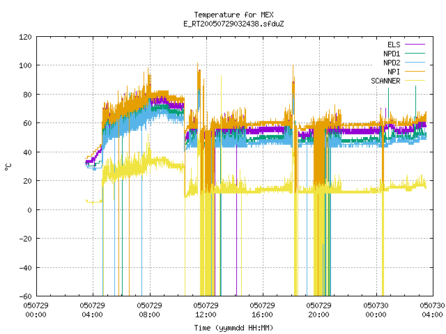This screenshot has width=446, height=334.
Task: Click the chart title 'Temperature for MEX'
Action: [233, 15]
